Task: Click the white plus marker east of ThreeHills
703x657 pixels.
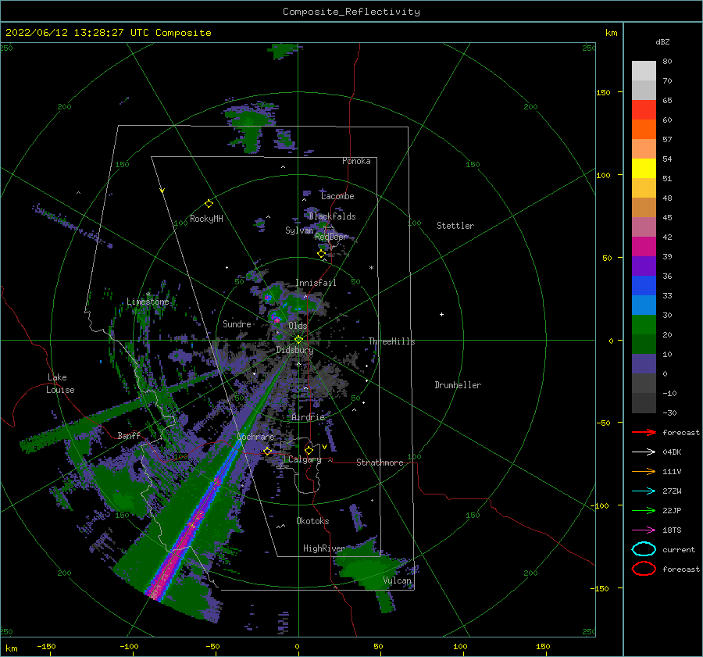Action: [x=441, y=314]
